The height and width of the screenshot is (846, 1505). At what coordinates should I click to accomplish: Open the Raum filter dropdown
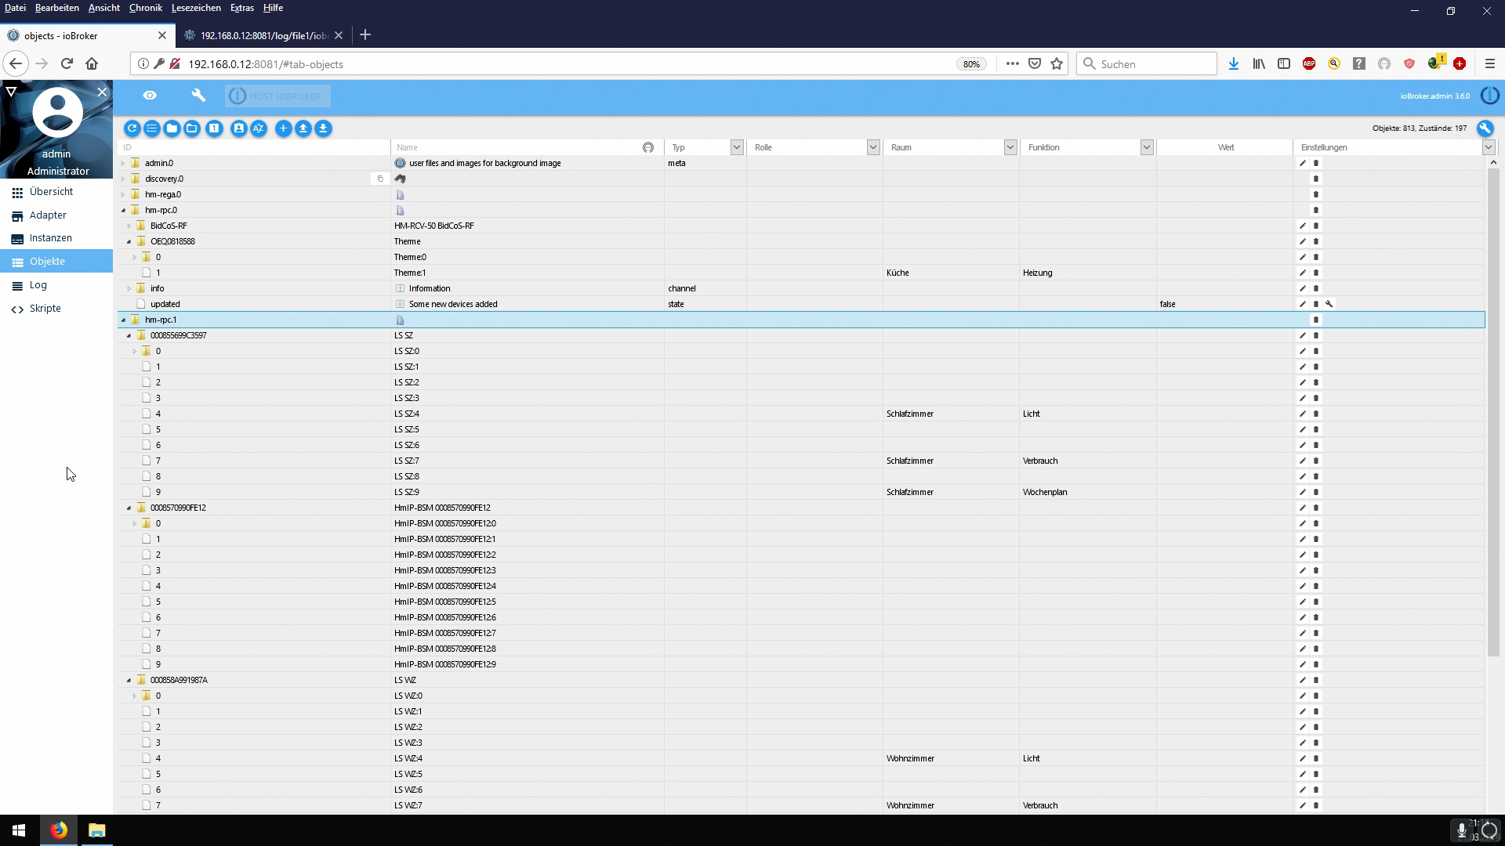1010,147
